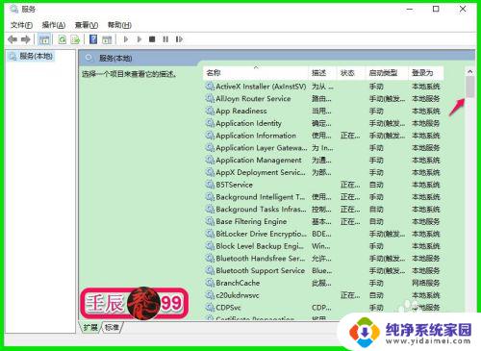This screenshot has height=351, width=481.
Task: Switch to the 扩展 tab
Action: coord(90,327)
